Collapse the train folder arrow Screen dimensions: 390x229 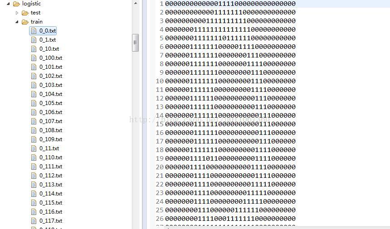17,22
